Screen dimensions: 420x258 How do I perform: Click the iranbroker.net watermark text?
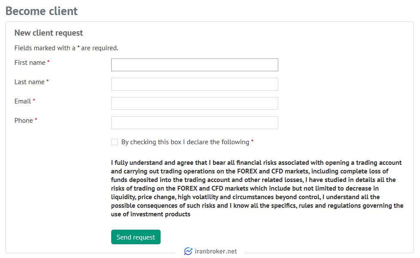coord(216,251)
